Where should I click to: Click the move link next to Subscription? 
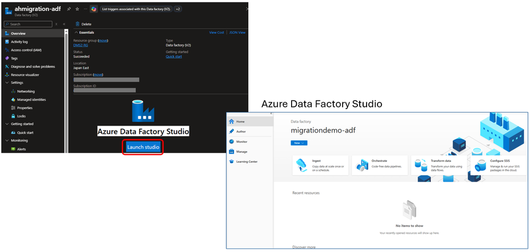click(x=98, y=74)
